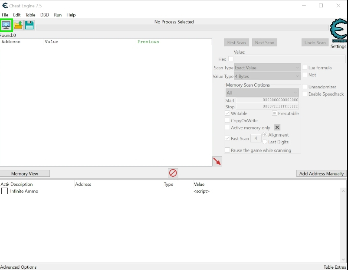Click the red arrow add-to-address-list icon
This screenshot has width=348, height=270.
[217, 161]
